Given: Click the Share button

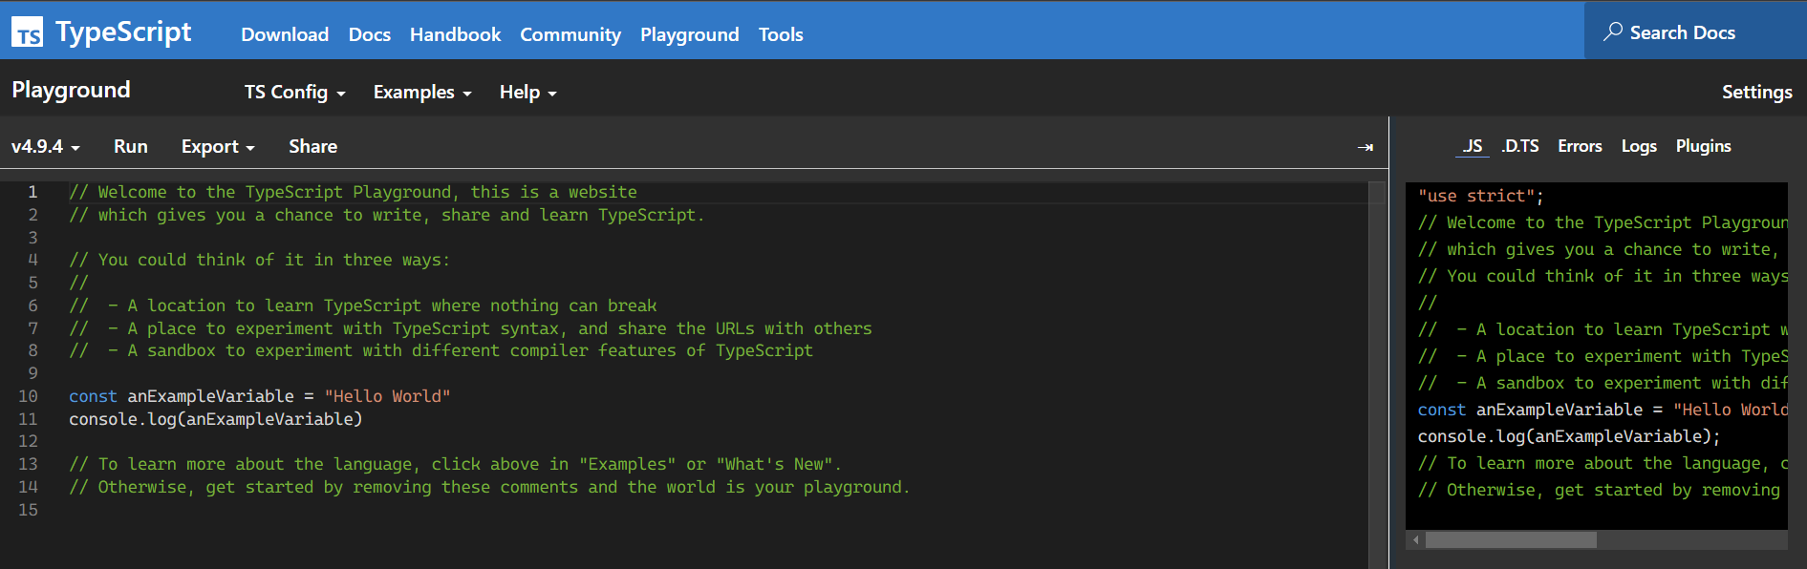Looking at the screenshot, I should [x=312, y=147].
